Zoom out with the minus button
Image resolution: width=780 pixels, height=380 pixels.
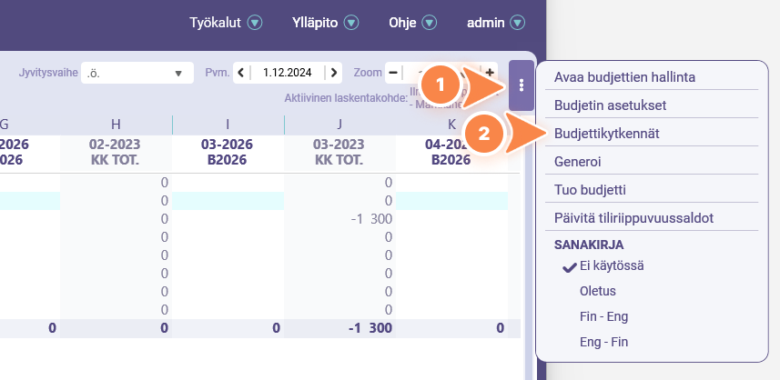tap(393, 73)
